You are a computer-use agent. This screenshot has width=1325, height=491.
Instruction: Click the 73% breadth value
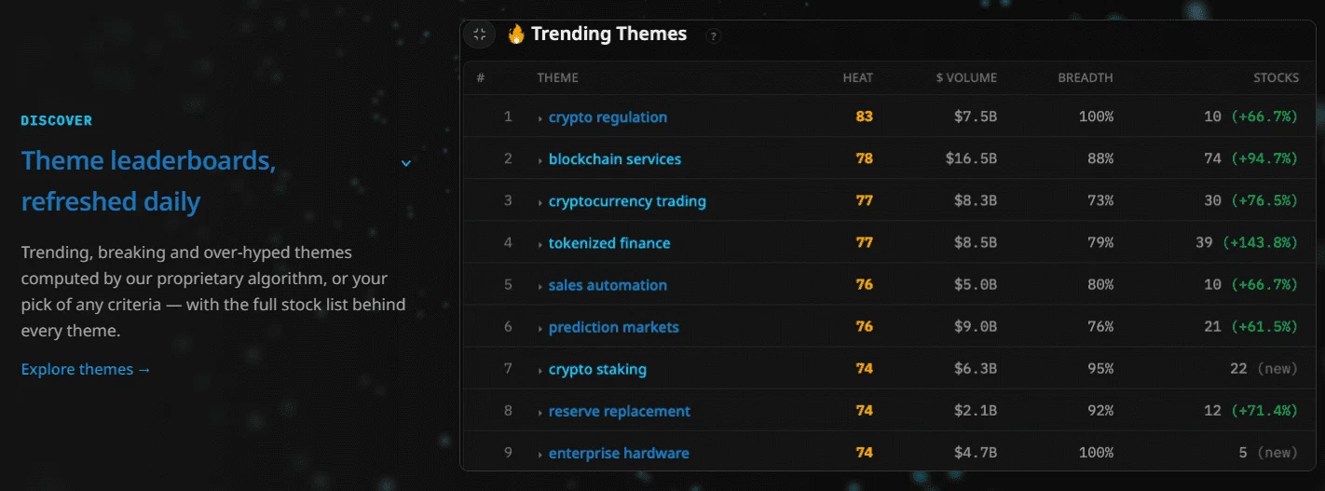[x=1100, y=201]
